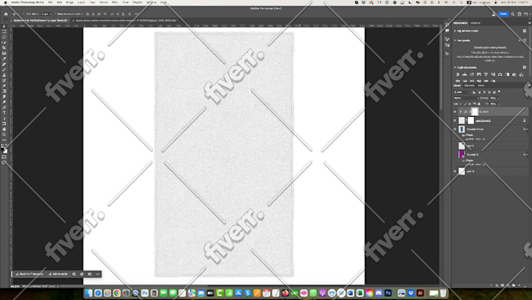Open more options in contextual task bar
The width and height of the screenshot is (532, 300).
coord(98,274)
